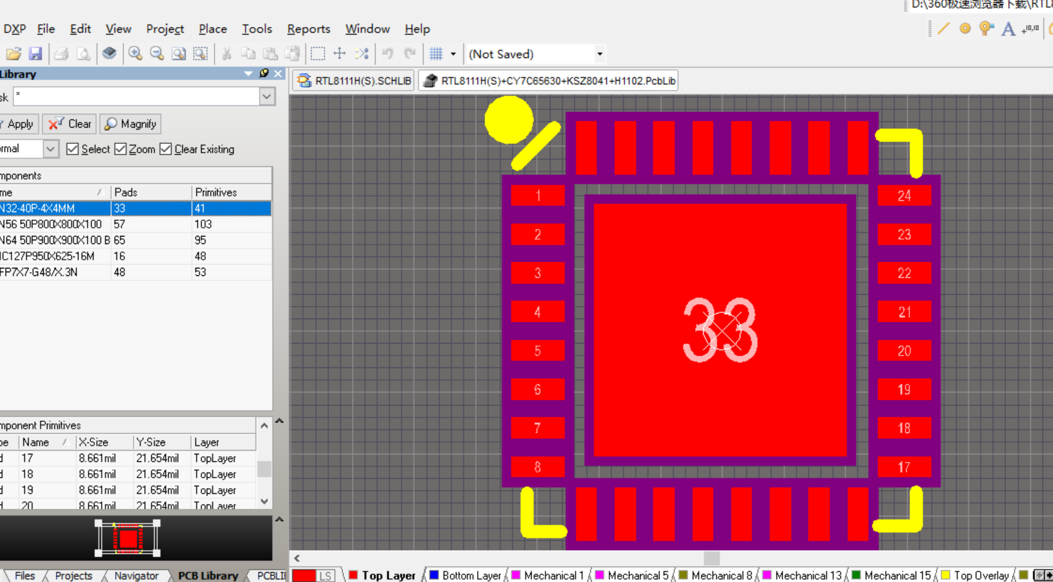
Task: Click pad 33 in the footprint center
Action: click(720, 330)
